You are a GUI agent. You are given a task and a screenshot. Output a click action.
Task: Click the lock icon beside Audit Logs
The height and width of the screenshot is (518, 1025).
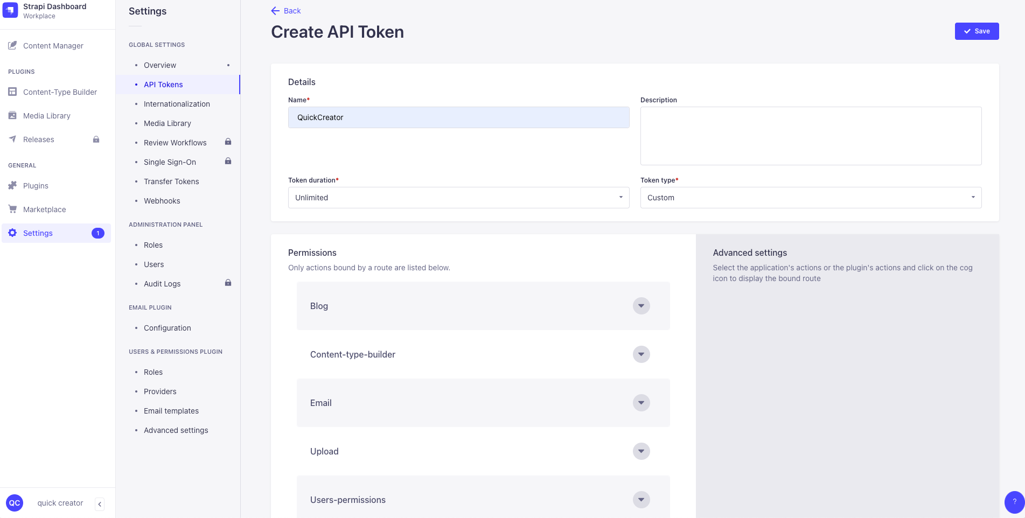click(x=228, y=283)
